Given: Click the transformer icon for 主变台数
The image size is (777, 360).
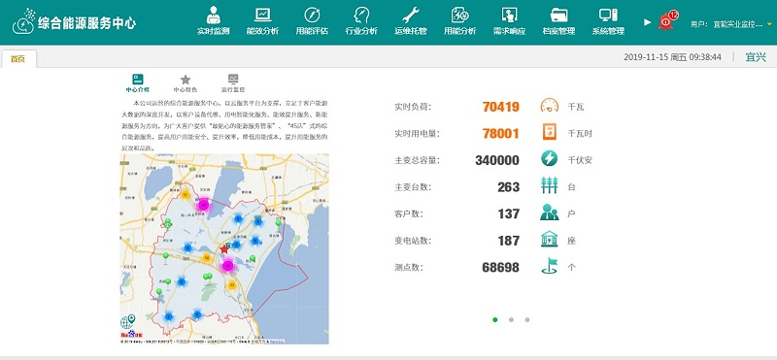Looking at the screenshot, I should [549, 186].
